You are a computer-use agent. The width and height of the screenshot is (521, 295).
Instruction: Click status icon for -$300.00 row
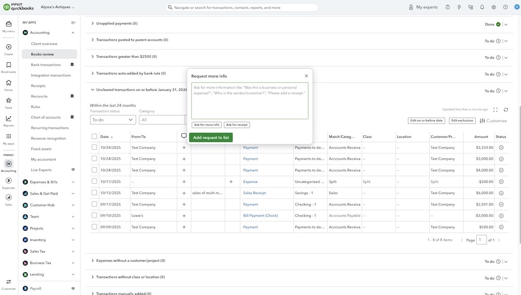pyautogui.click(x=501, y=182)
